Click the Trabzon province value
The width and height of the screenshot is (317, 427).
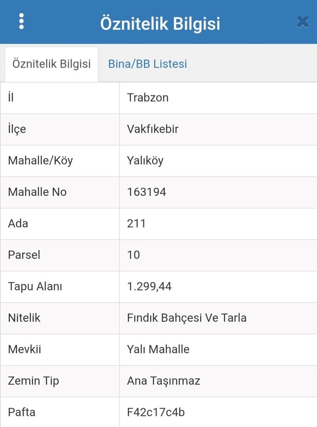pos(148,98)
